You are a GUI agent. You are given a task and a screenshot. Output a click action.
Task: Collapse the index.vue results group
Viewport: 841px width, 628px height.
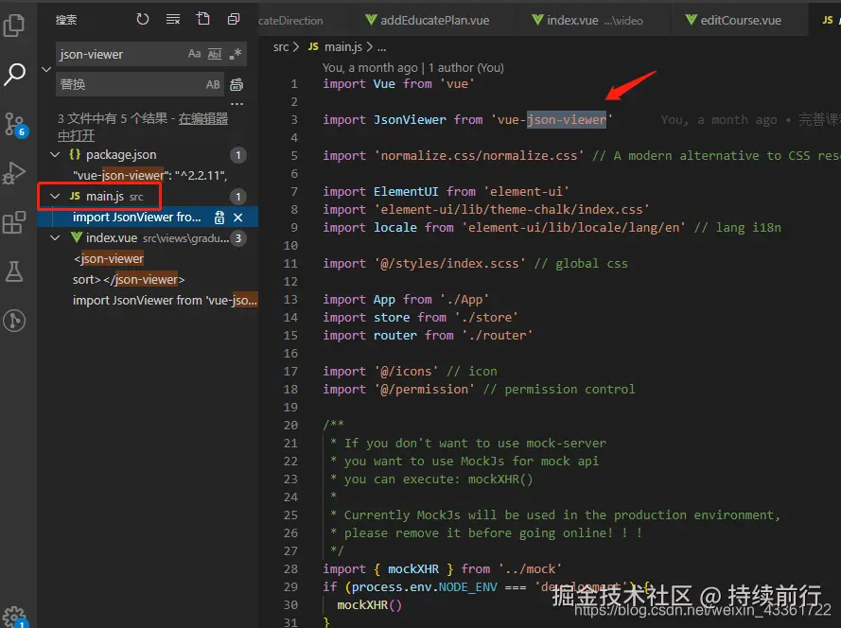click(x=55, y=237)
